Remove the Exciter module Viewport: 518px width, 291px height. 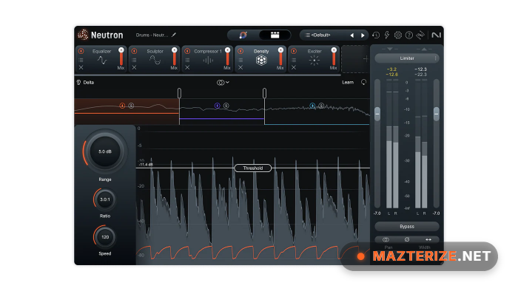[x=294, y=67]
